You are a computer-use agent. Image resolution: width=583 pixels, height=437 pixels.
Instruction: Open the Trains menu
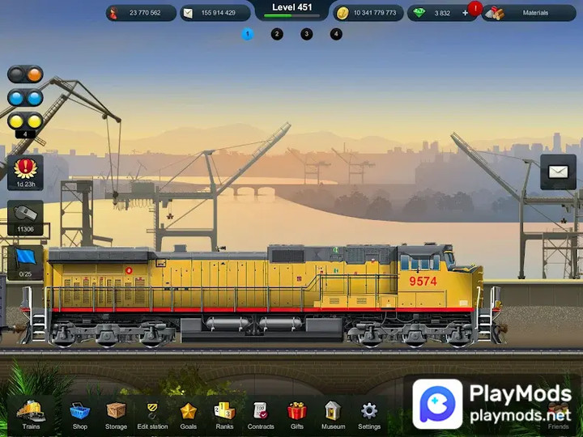tap(31, 414)
